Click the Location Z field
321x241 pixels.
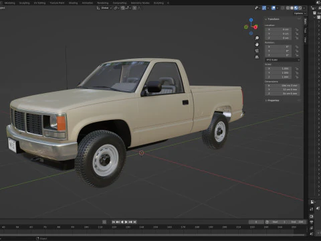[x=278, y=38]
